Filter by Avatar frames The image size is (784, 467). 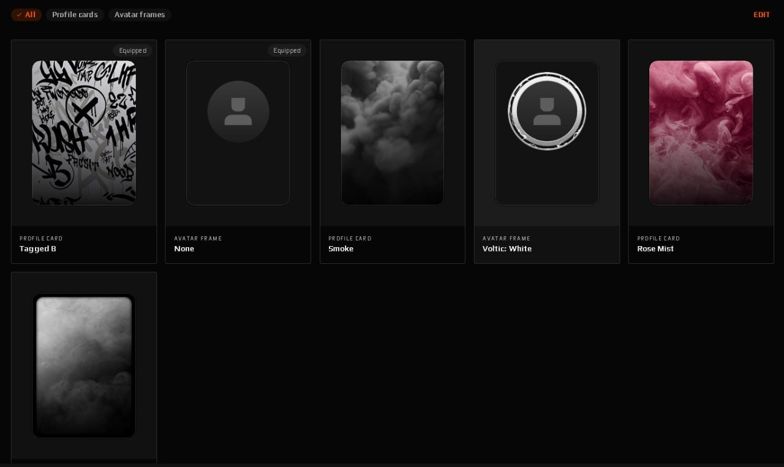(140, 15)
